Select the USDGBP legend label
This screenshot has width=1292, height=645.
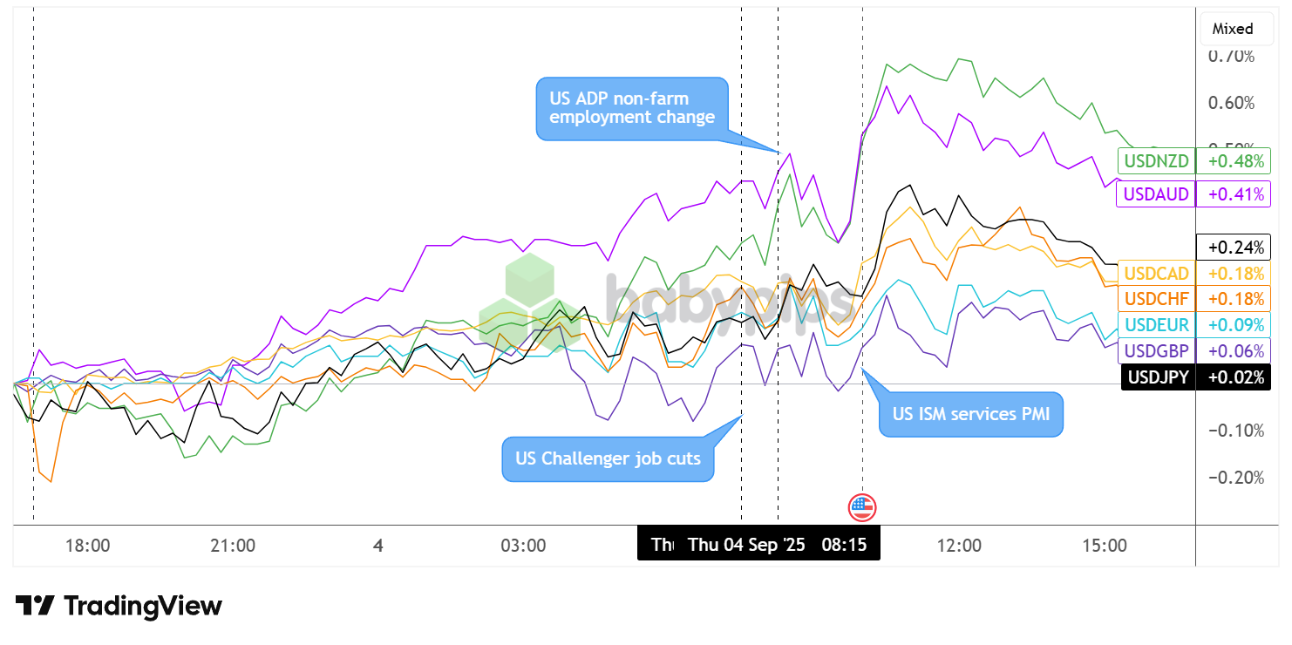[1156, 351]
